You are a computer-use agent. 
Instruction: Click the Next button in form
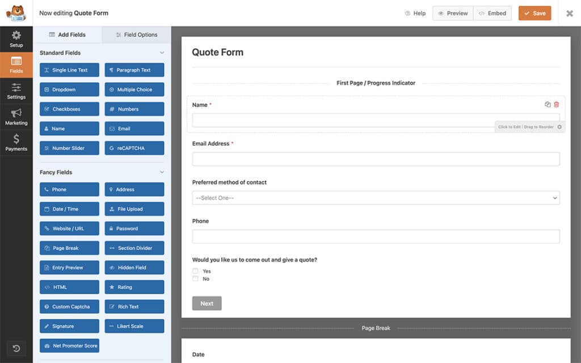(x=207, y=303)
